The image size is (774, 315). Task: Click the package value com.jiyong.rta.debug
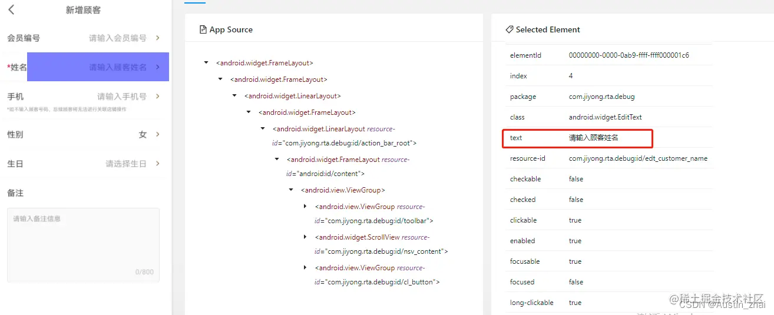tap(601, 97)
